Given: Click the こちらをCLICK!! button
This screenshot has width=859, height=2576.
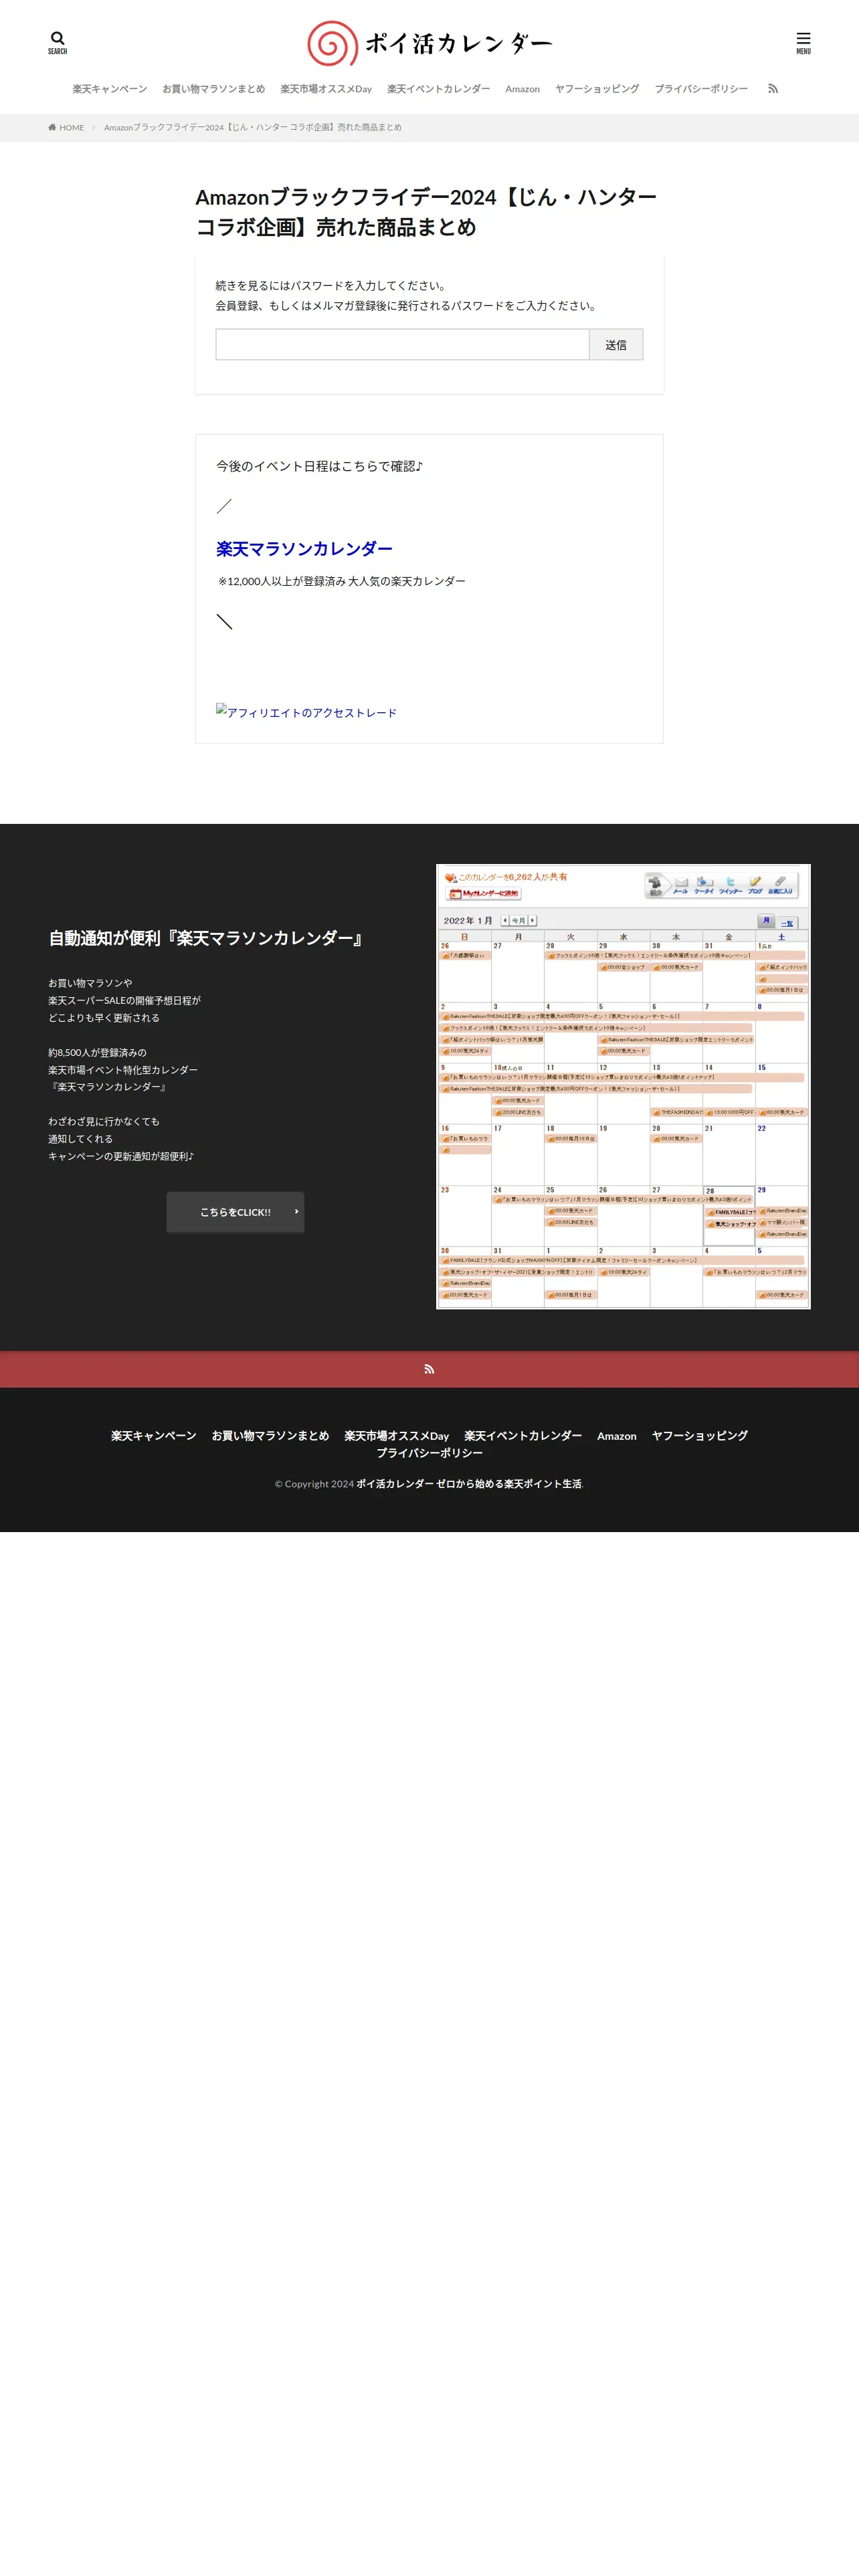Looking at the screenshot, I should 235,1212.
